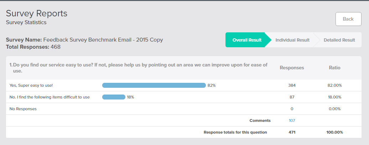Viewport: 369px width, 145px height.
Task: Switch to the Overall Result tab
Action: tap(246, 40)
